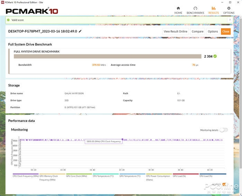Close the result with orange Close button

pos(225,31)
